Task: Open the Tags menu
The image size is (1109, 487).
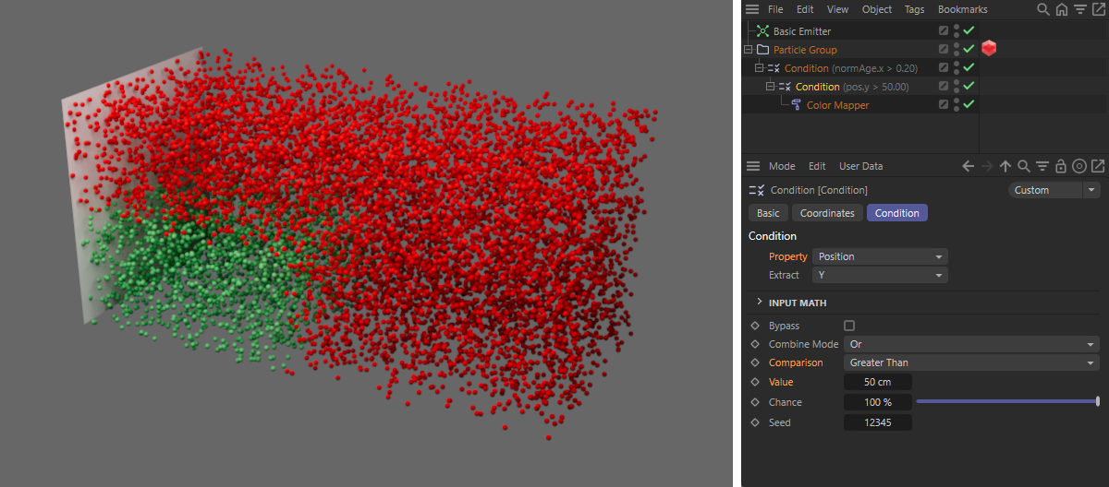Action: tap(914, 9)
